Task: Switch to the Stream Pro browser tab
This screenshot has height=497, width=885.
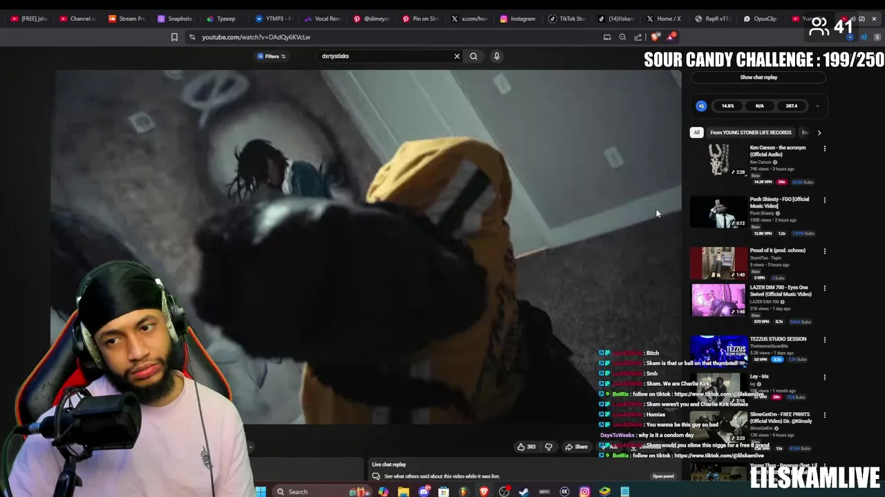Action: pyautogui.click(x=127, y=19)
